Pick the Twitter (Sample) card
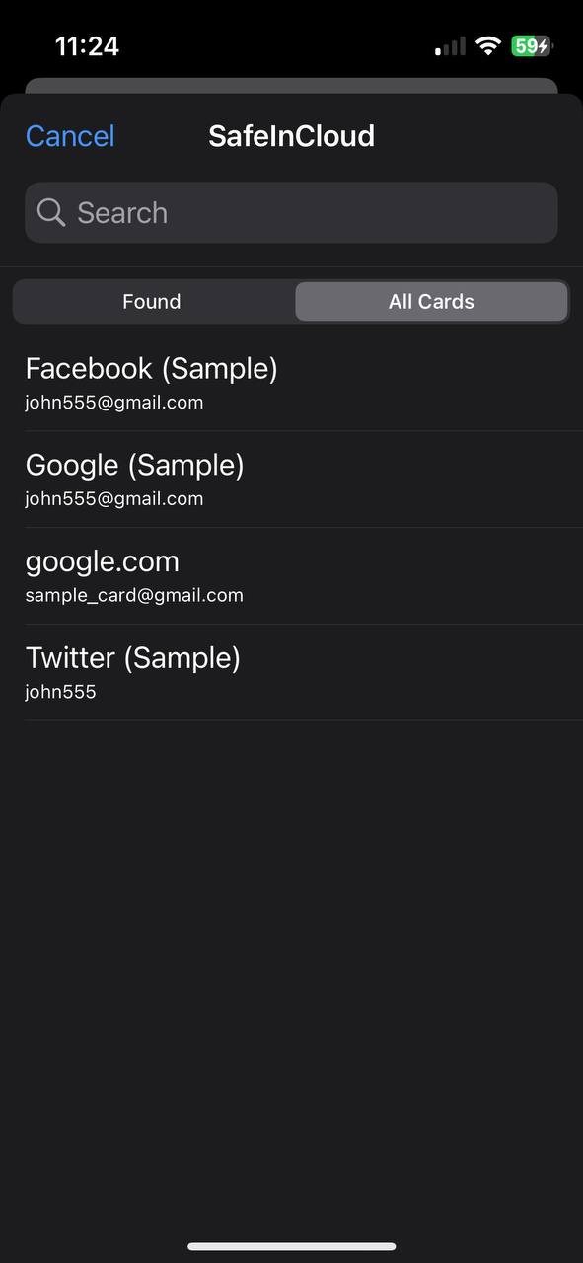Viewport: 583px width, 1263px height. [291, 673]
